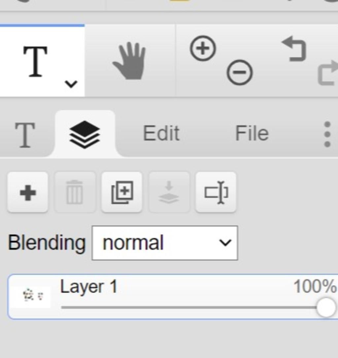
Task: Rename the selected layer
Action: tap(216, 193)
